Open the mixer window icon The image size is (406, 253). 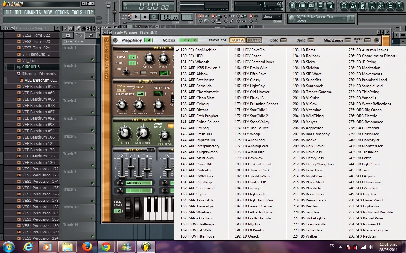tap(330, 6)
